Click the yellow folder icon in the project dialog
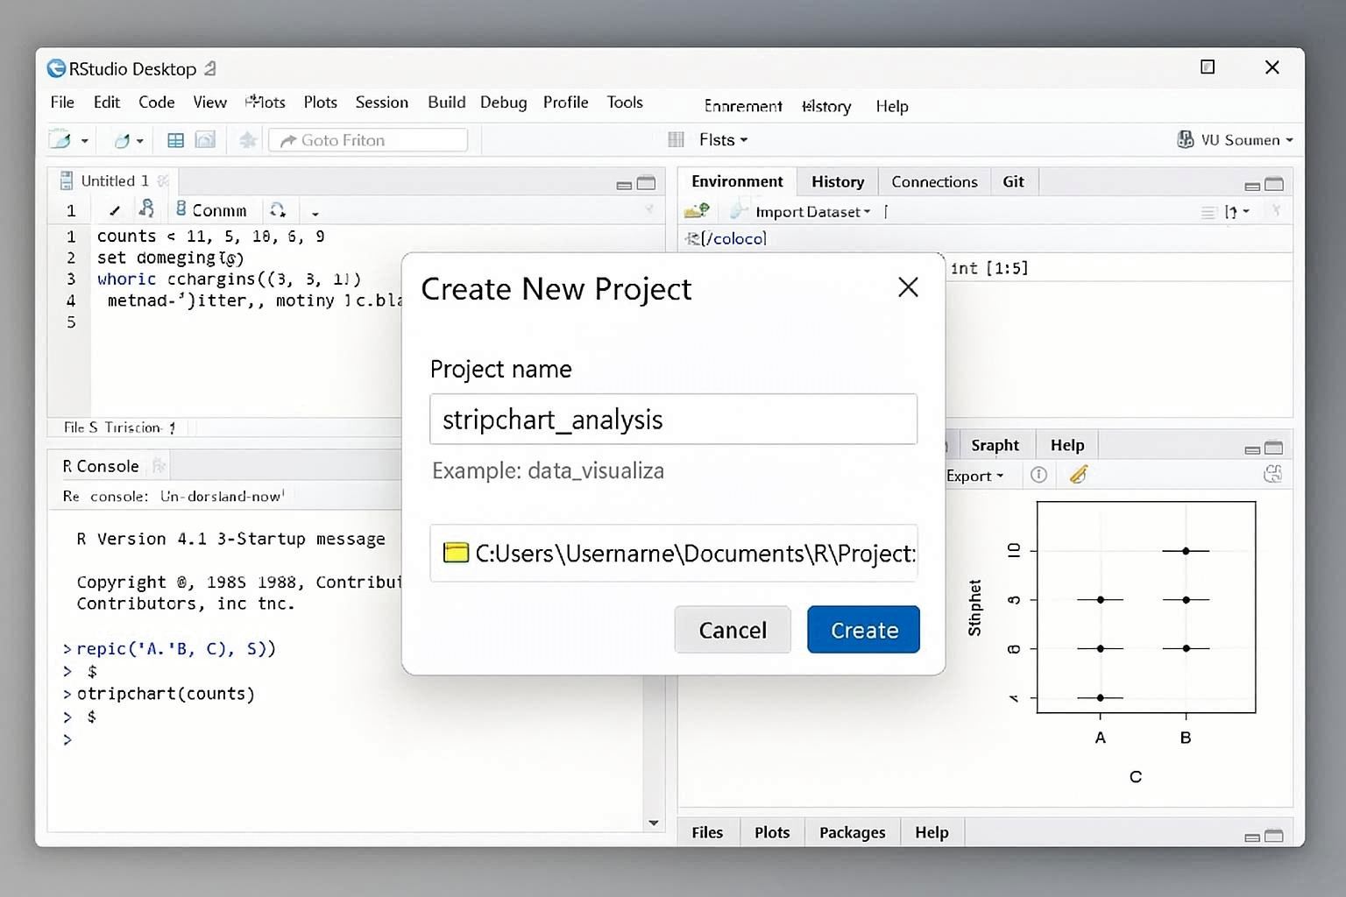This screenshot has height=897, width=1346. tap(455, 553)
